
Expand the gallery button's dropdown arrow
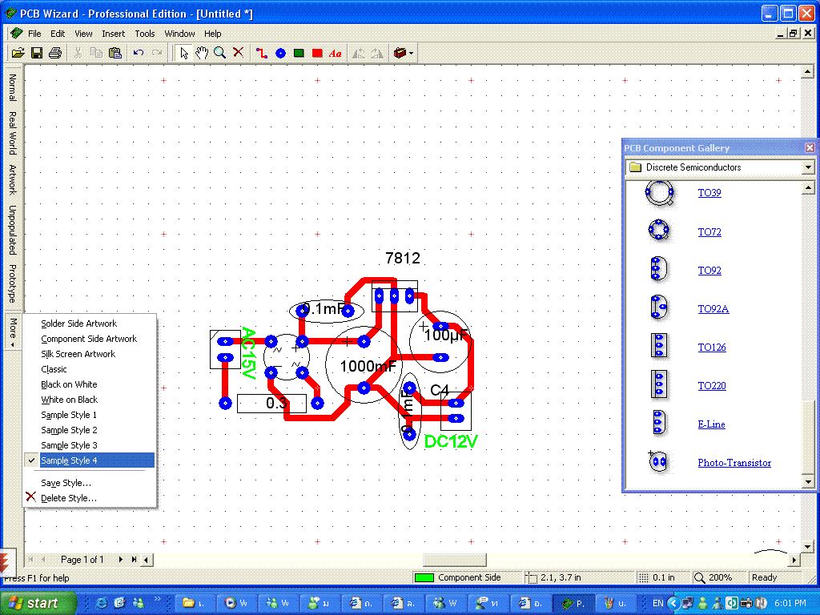412,53
